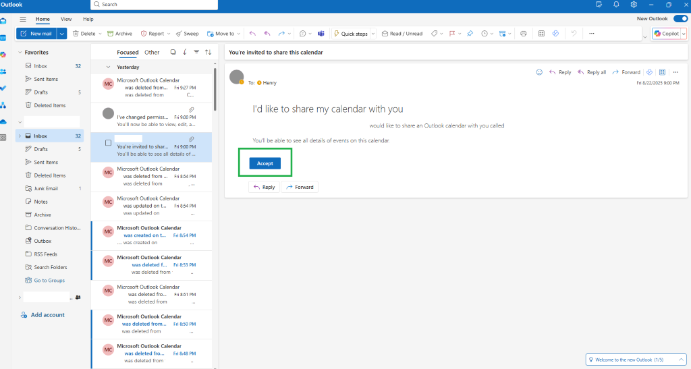The height and width of the screenshot is (369, 691).
Task: Open the notifications bell in the title bar
Action: tap(616, 5)
